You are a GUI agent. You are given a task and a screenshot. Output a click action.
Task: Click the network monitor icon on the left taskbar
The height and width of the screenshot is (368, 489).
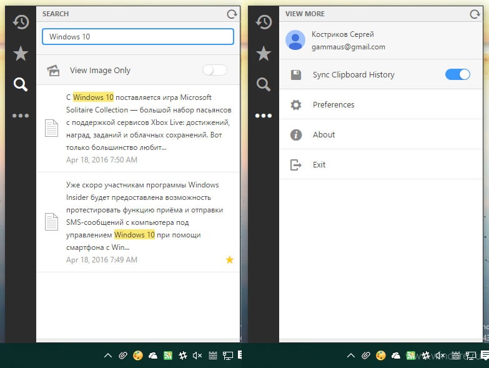tap(228, 356)
